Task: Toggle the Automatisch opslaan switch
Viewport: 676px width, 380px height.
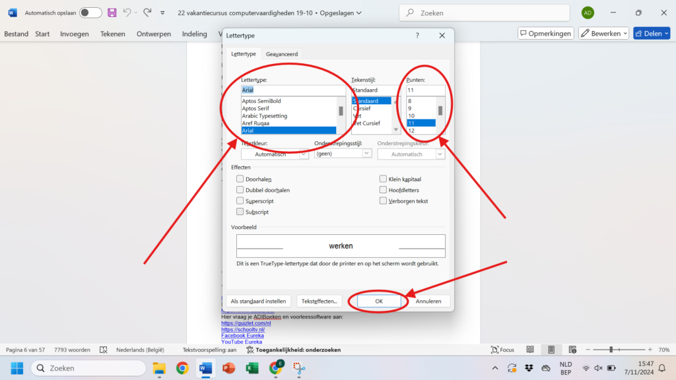Action: [x=90, y=13]
